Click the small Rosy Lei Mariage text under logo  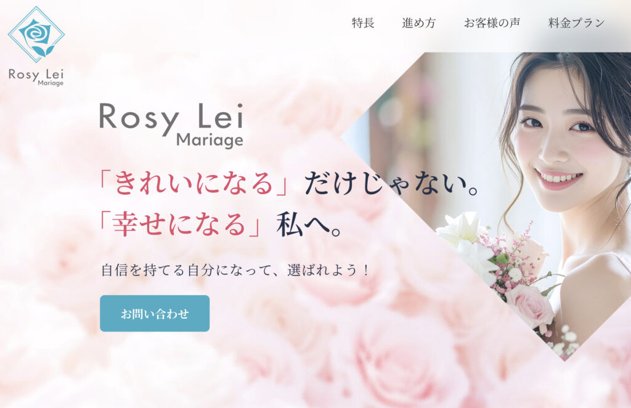pyautogui.click(x=36, y=77)
